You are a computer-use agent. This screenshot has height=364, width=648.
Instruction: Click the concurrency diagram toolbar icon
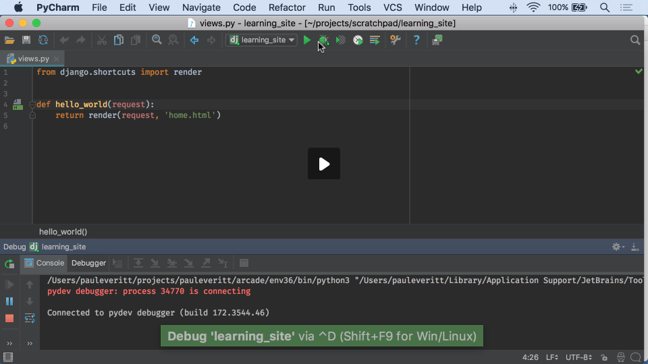(375, 40)
